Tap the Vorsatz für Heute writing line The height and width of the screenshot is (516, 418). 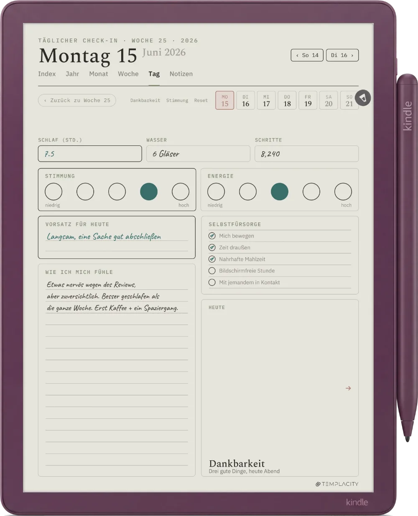(x=117, y=237)
